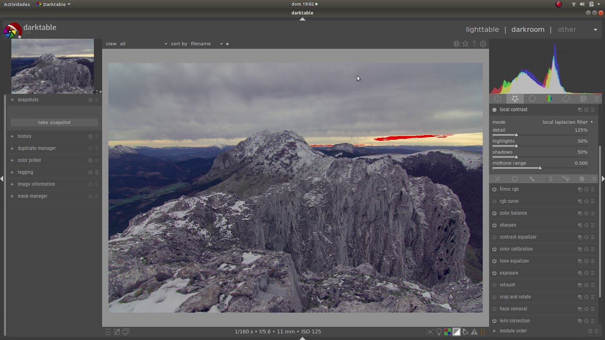Toggle raw overexposed indicator
605x340 pixels.
(448, 332)
